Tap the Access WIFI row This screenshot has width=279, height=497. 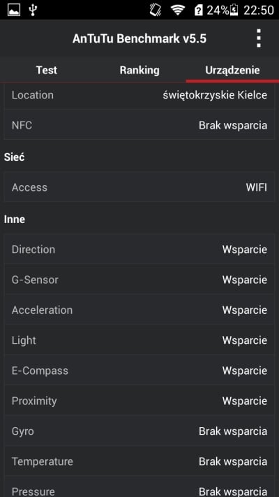point(139,187)
